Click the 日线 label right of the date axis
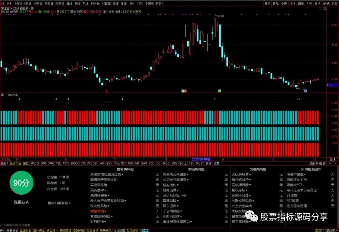Screen dimensions: 339x232 332,159
